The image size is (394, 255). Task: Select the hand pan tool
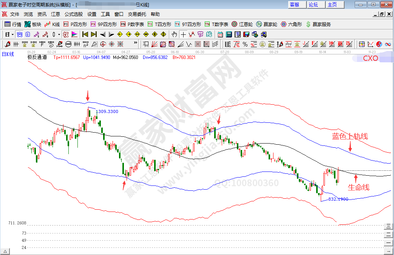174,34
